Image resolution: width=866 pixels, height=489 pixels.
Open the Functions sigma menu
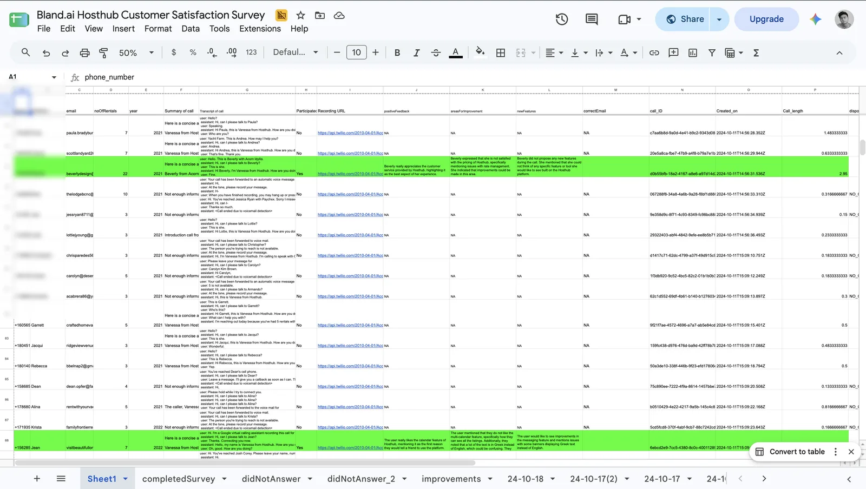(756, 52)
